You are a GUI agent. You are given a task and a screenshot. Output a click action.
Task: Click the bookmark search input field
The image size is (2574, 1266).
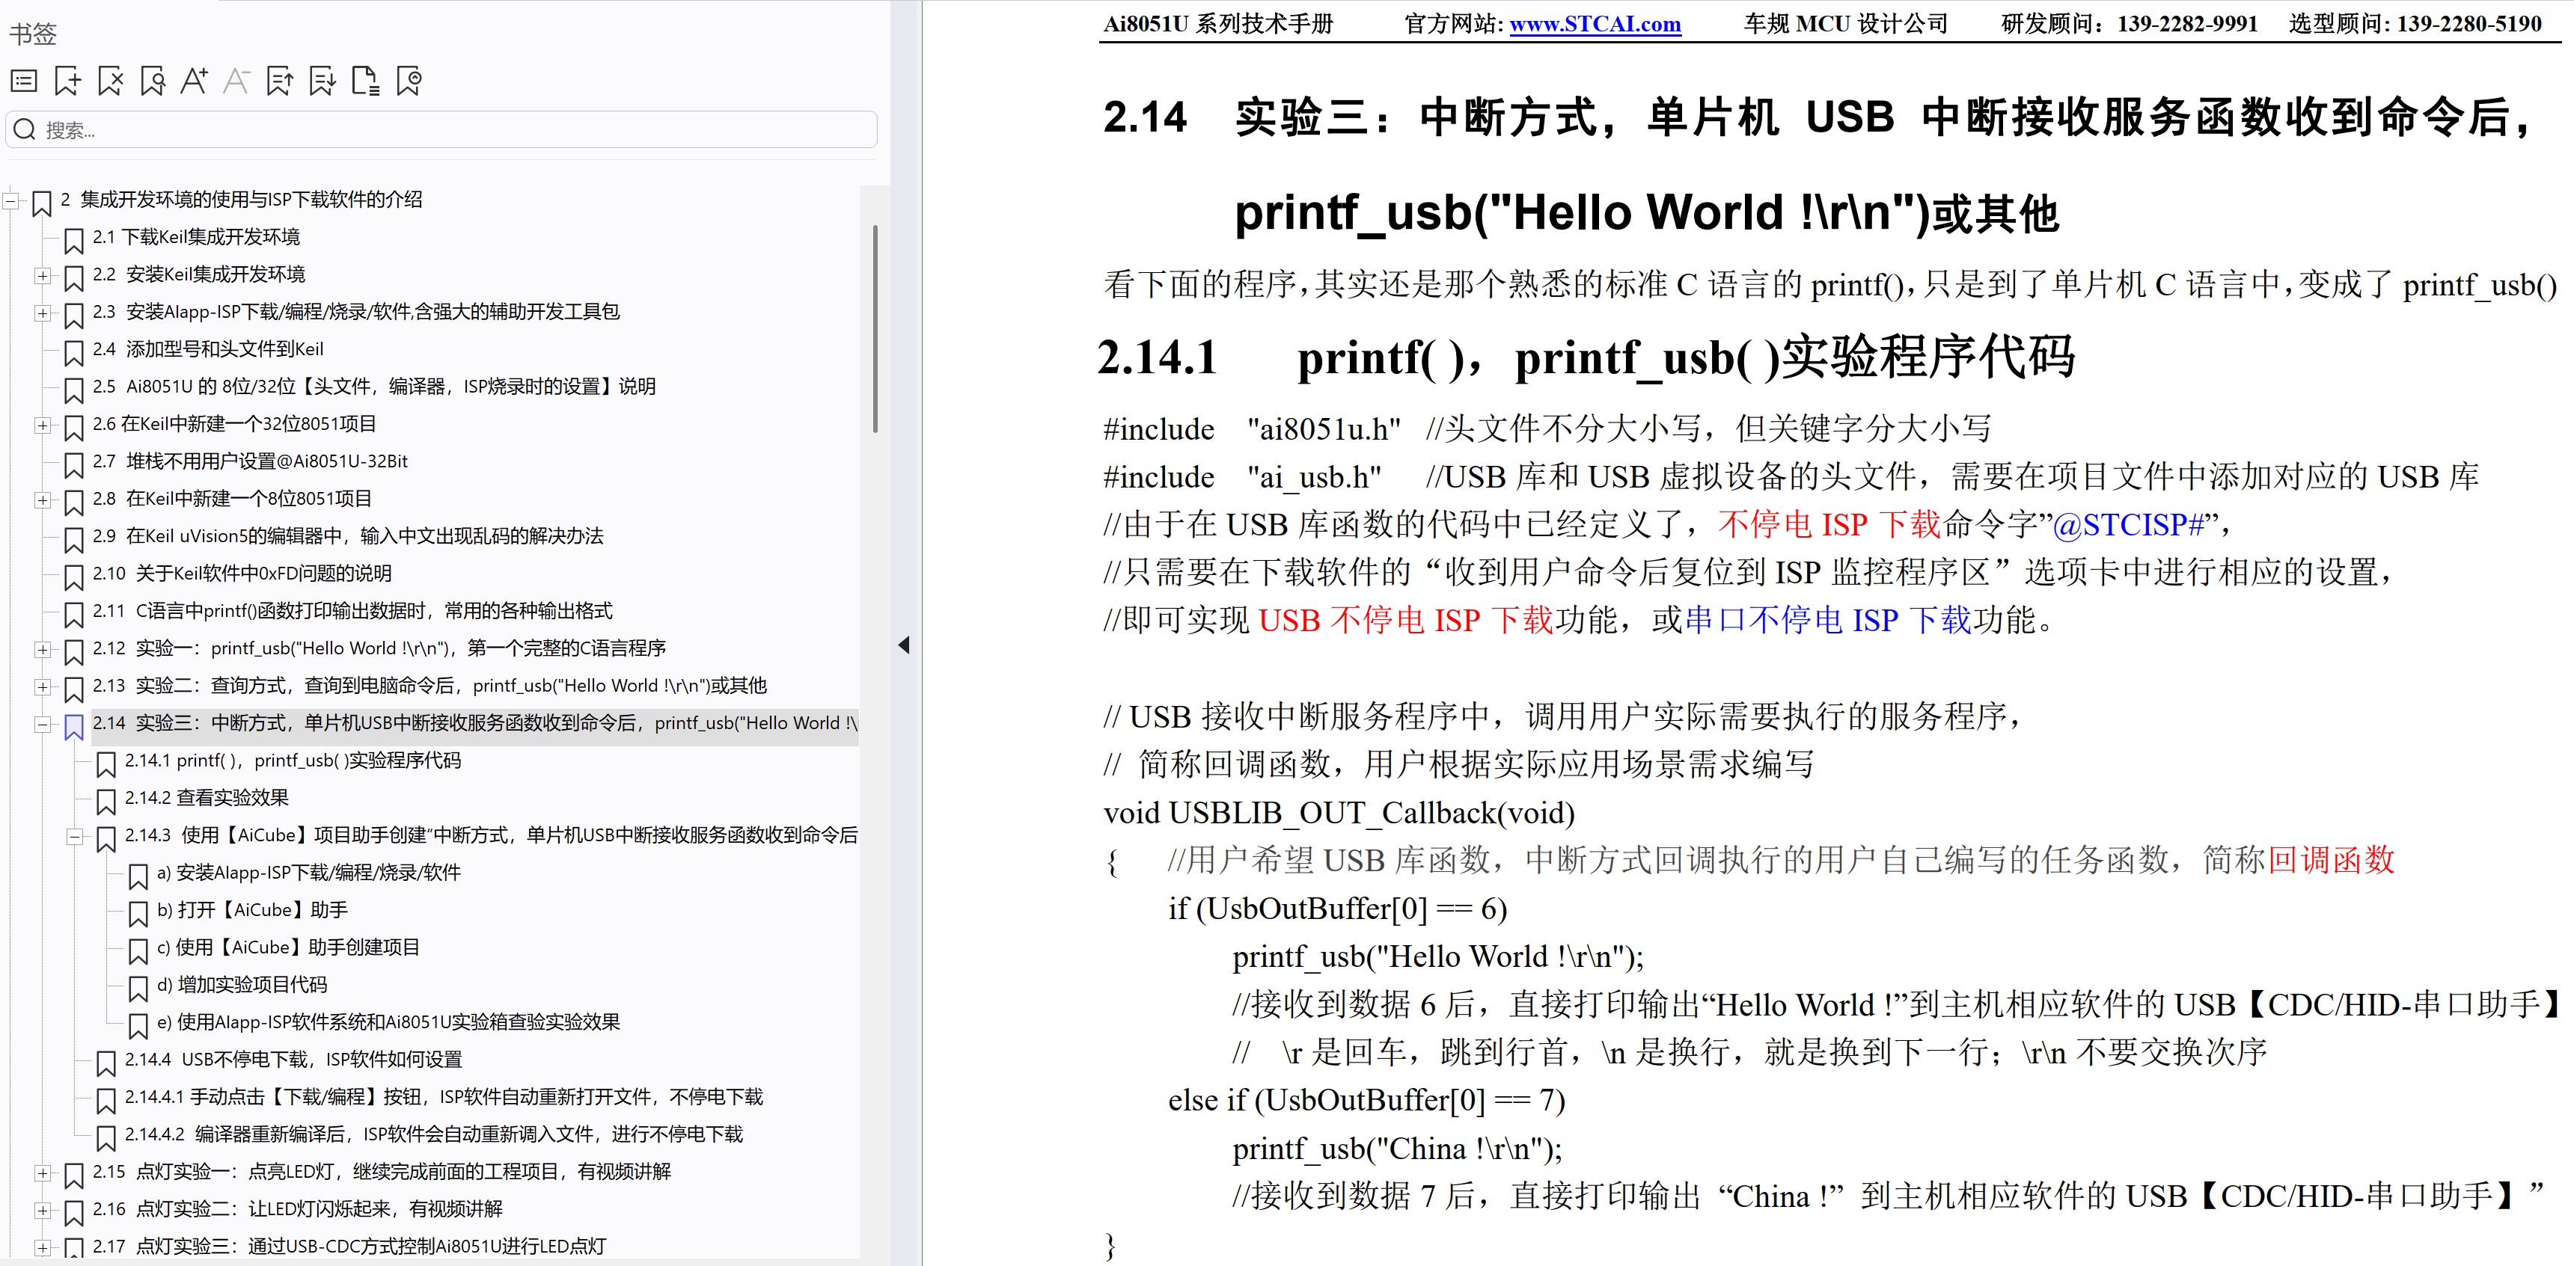441,130
